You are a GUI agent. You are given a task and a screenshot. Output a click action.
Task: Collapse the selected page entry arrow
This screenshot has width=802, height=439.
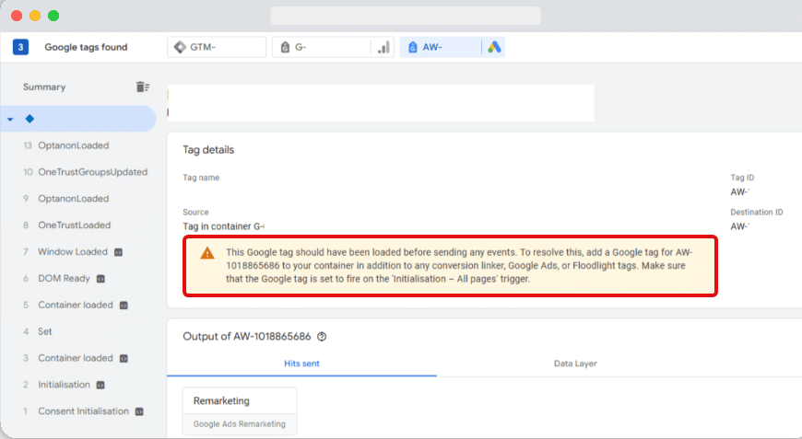click(10, 119)
